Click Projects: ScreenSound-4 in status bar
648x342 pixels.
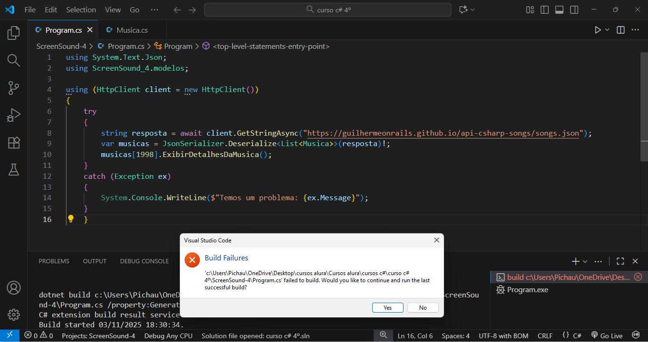[x=98, y=336]
